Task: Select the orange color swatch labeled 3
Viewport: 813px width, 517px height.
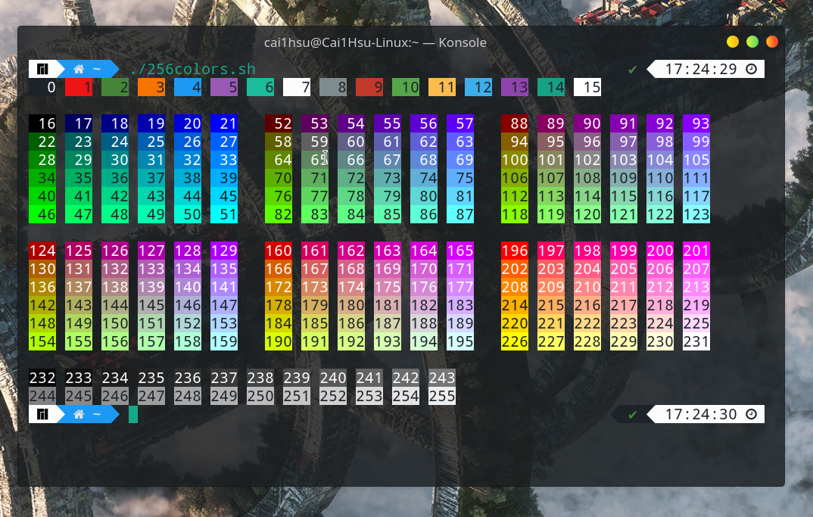Action: pos(151,87)
